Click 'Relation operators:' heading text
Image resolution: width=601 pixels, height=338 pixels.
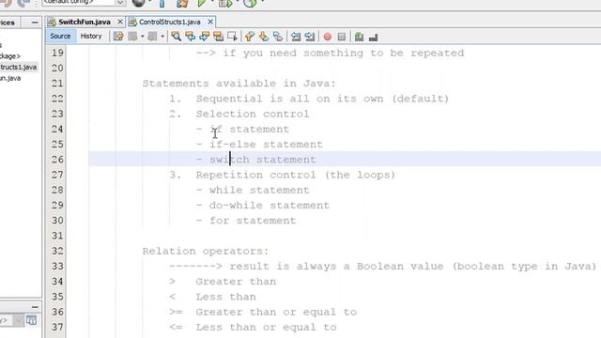coord(206,251)
